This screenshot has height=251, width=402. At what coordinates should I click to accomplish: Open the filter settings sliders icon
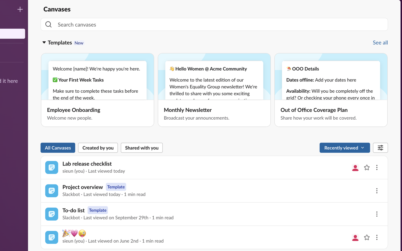tap(380, 148)
